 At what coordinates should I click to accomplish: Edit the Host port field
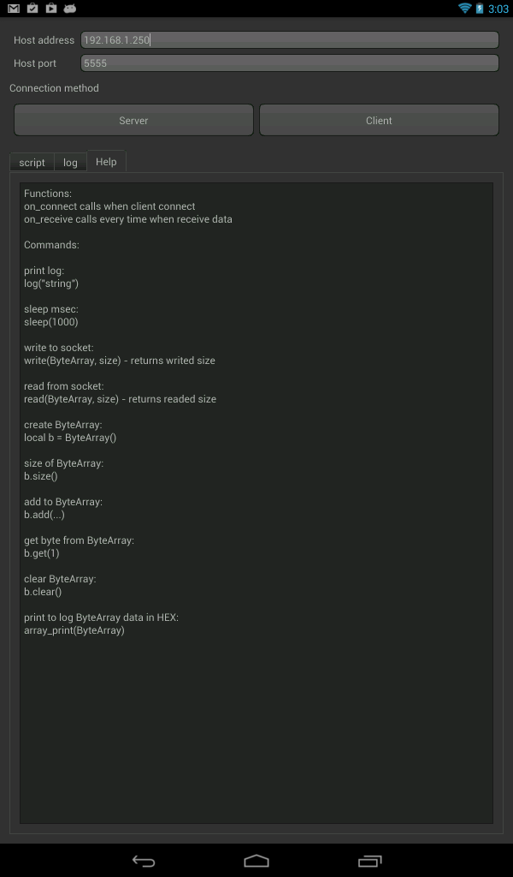point(289,63)
